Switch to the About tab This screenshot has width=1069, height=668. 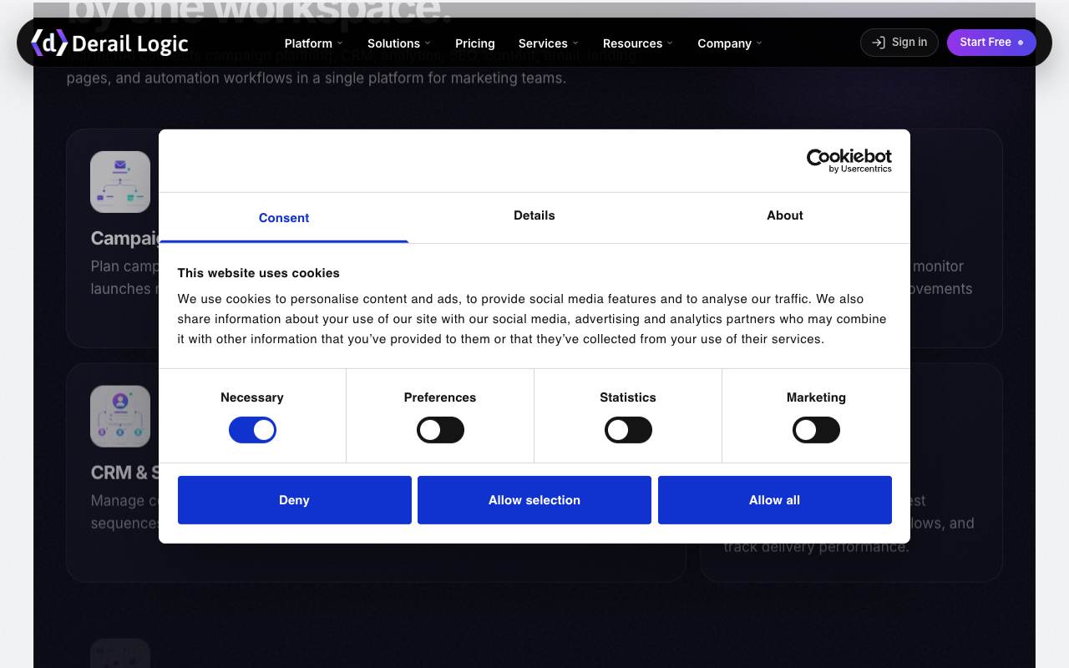point(785,215)
